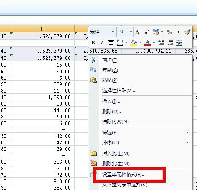This screenshot has height=190, width=197.
Task: Select cell showing 384.00
Action: point(42,188)
